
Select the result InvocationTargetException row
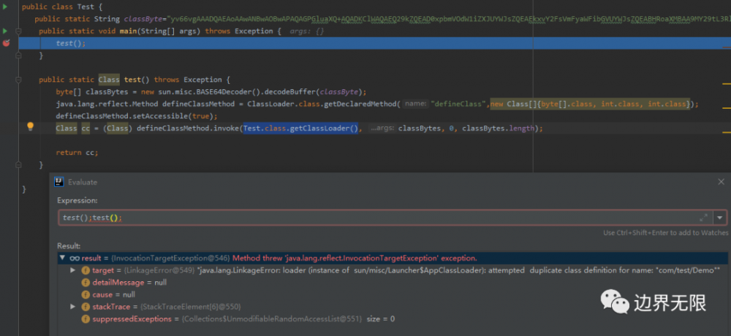click(393, 258)
